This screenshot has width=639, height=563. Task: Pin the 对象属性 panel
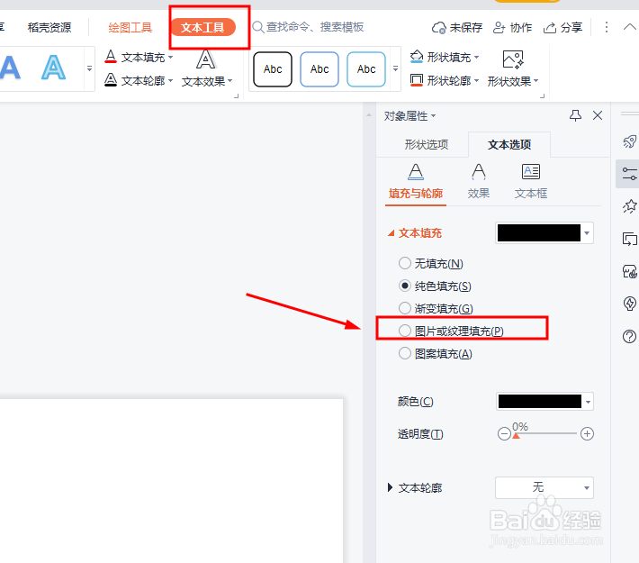[x=575, y=115]
